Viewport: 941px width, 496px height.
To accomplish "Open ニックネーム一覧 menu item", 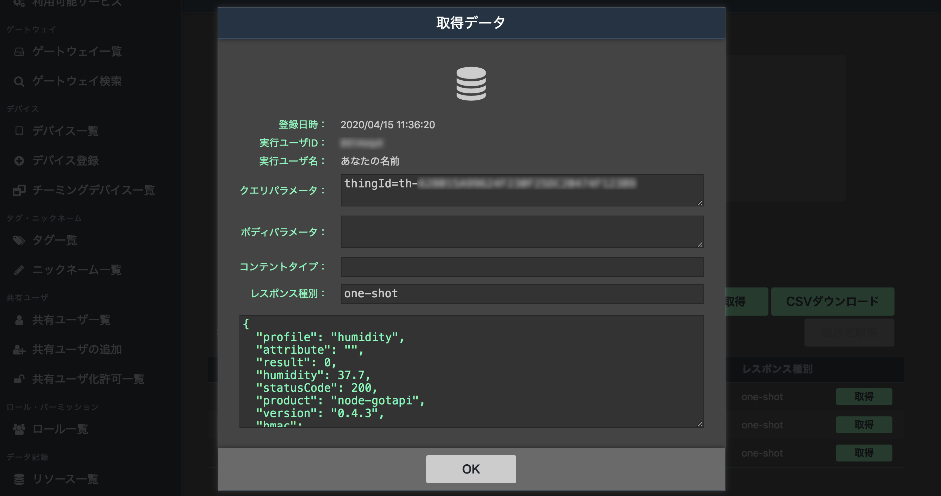I will [77, 270].
